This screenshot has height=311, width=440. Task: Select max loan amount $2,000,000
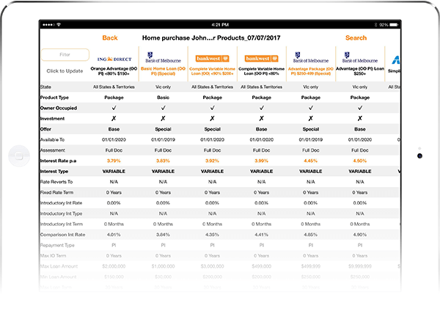114,266
